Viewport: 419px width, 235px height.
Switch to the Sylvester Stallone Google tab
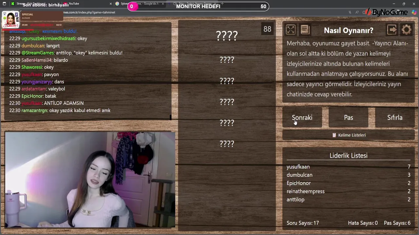point(140,4)
